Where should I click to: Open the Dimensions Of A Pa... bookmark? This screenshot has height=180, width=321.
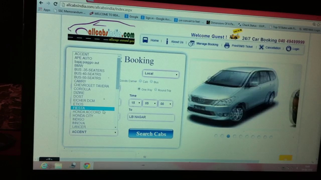221,23
